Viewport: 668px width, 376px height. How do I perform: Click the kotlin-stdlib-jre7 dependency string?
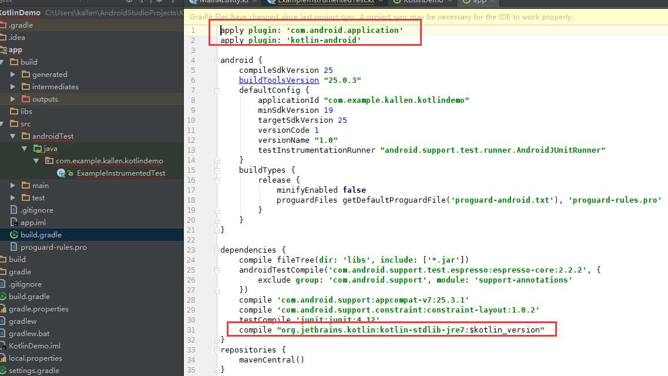point(410,330)
